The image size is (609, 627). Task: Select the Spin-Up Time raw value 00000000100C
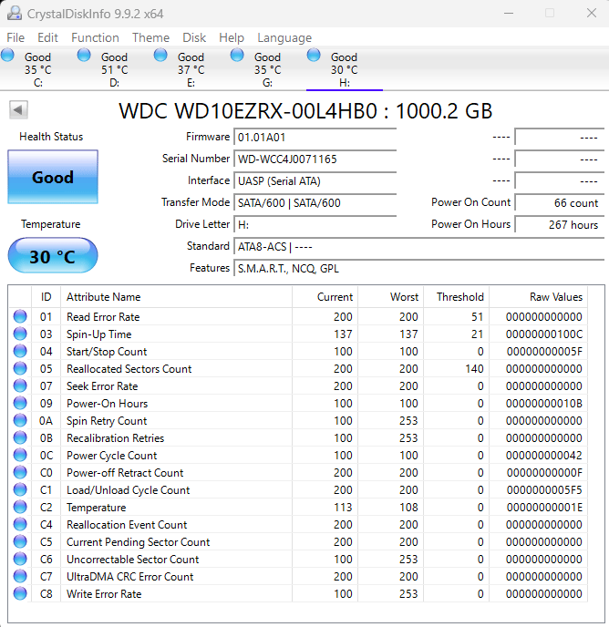pyautogui.click(x=544, y=334)
